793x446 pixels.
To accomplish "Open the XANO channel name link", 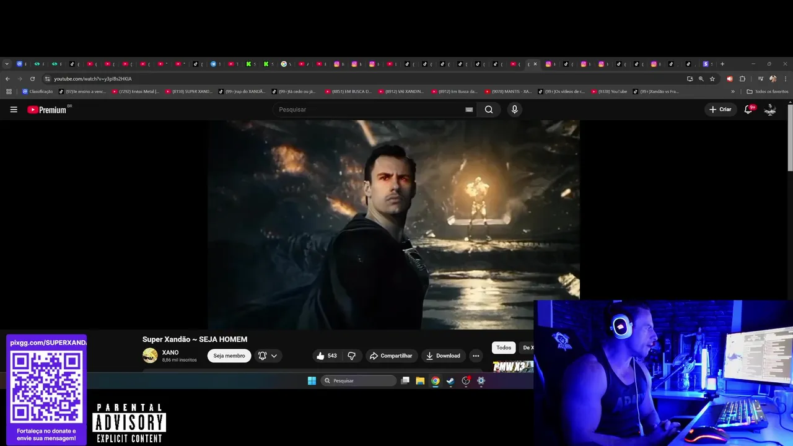I will [170, 352].
